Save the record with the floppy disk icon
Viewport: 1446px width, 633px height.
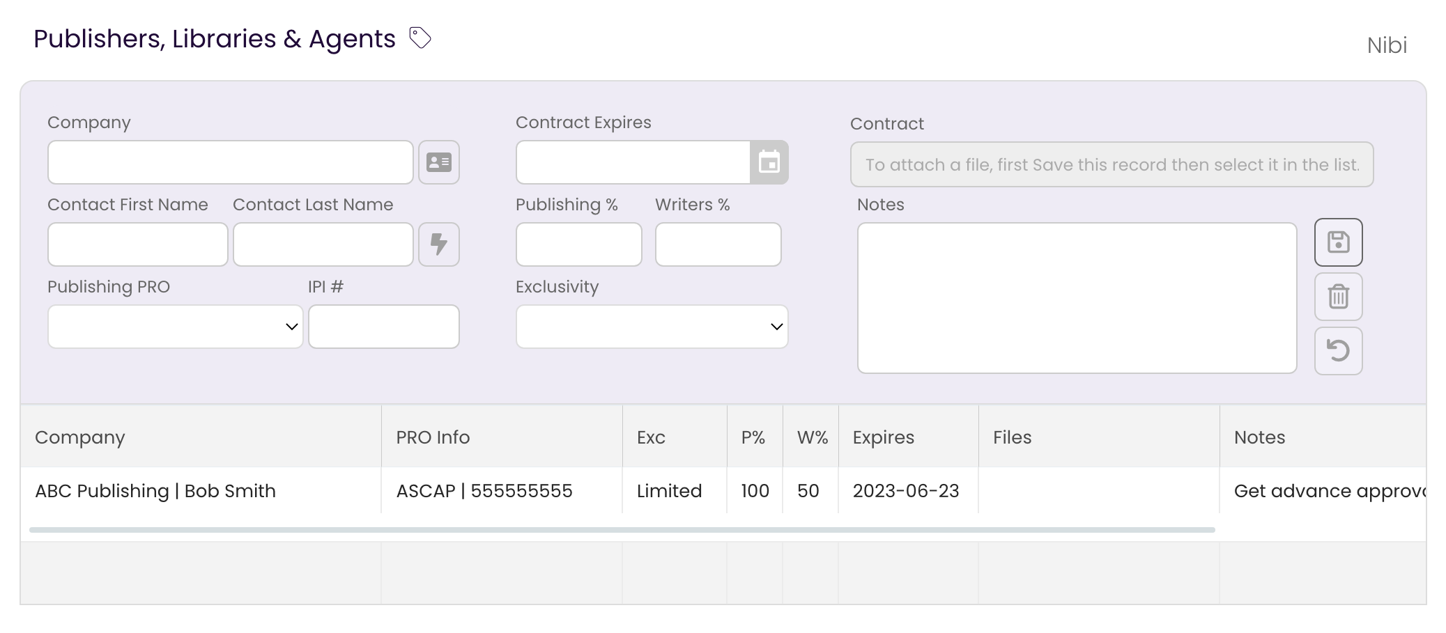(1339, 242)
